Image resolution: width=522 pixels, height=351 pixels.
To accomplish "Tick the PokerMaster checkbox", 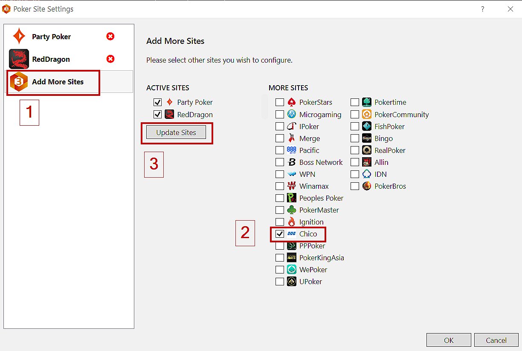I will coord(280,210).
